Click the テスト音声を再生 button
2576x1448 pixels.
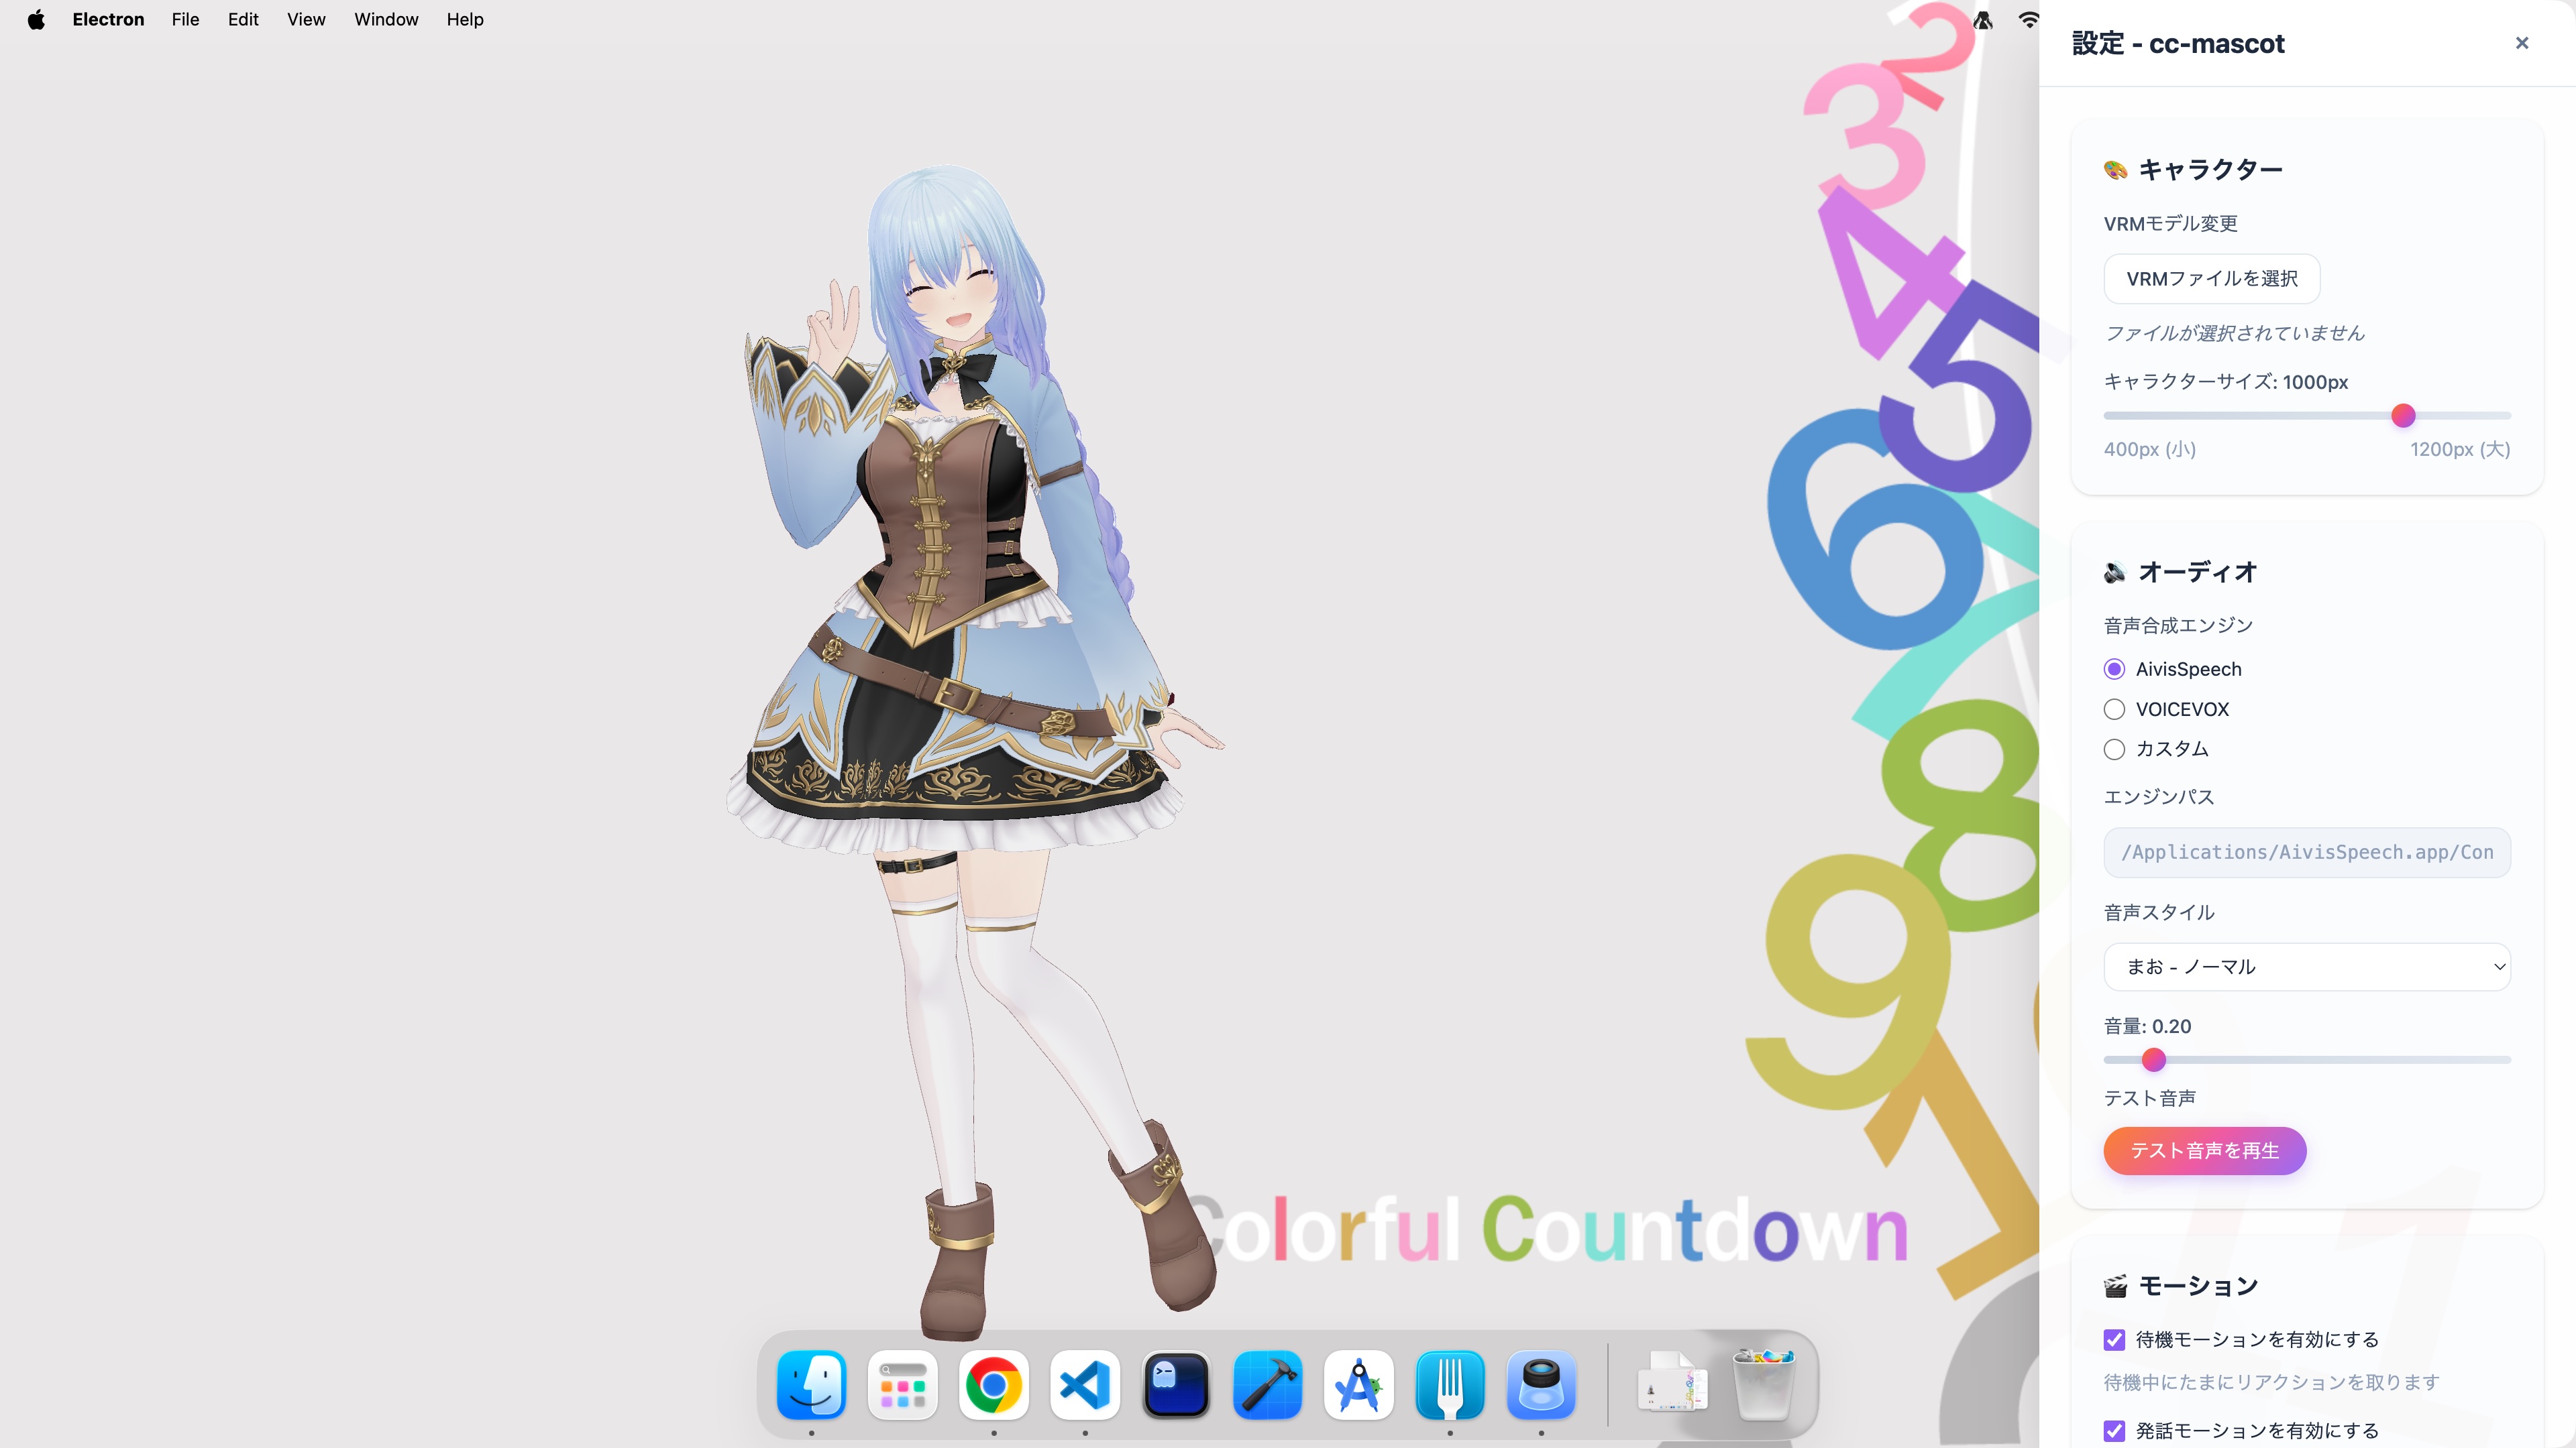click(x=2205, y=1151)
